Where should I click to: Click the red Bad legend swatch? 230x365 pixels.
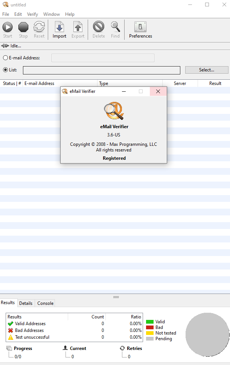(x=150, y=327)
